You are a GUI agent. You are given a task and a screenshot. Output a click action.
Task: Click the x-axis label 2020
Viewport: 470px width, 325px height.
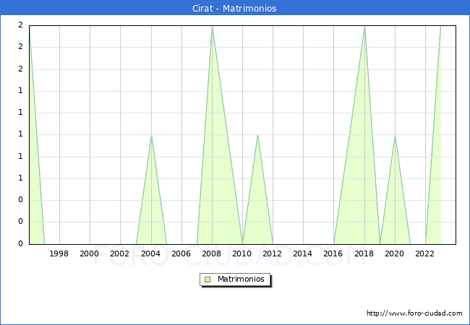(x=394, y=253)
